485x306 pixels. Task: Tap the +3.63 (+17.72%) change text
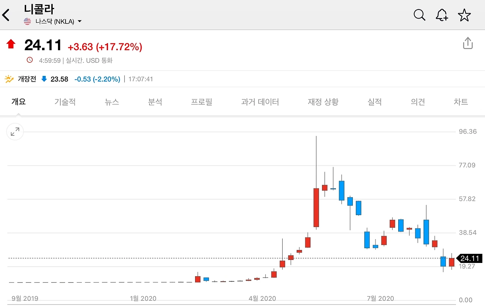tap(105, 47)
